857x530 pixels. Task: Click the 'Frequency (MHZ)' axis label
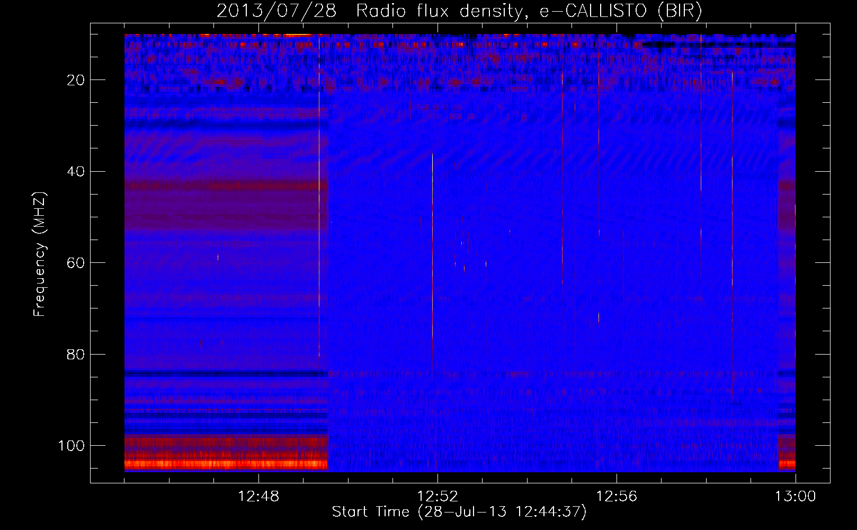coord(40,254)
